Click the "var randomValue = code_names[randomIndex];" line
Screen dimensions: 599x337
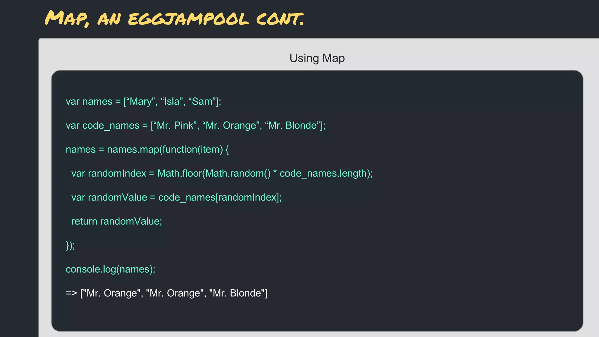point(176,197)
